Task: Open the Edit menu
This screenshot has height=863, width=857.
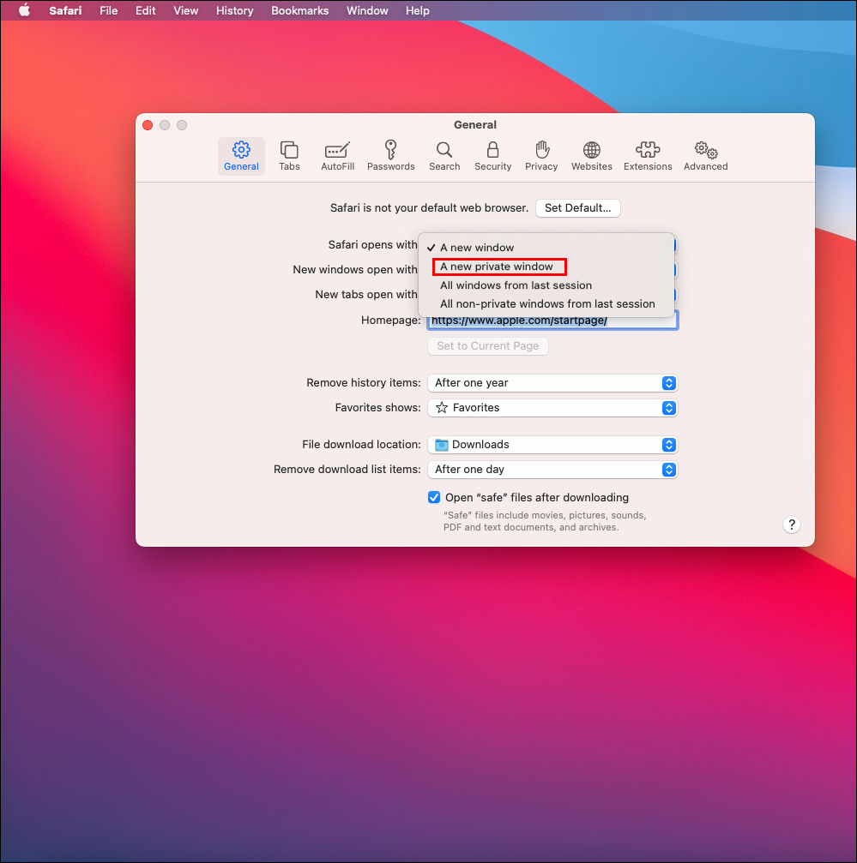Action: tap(145, 10)
